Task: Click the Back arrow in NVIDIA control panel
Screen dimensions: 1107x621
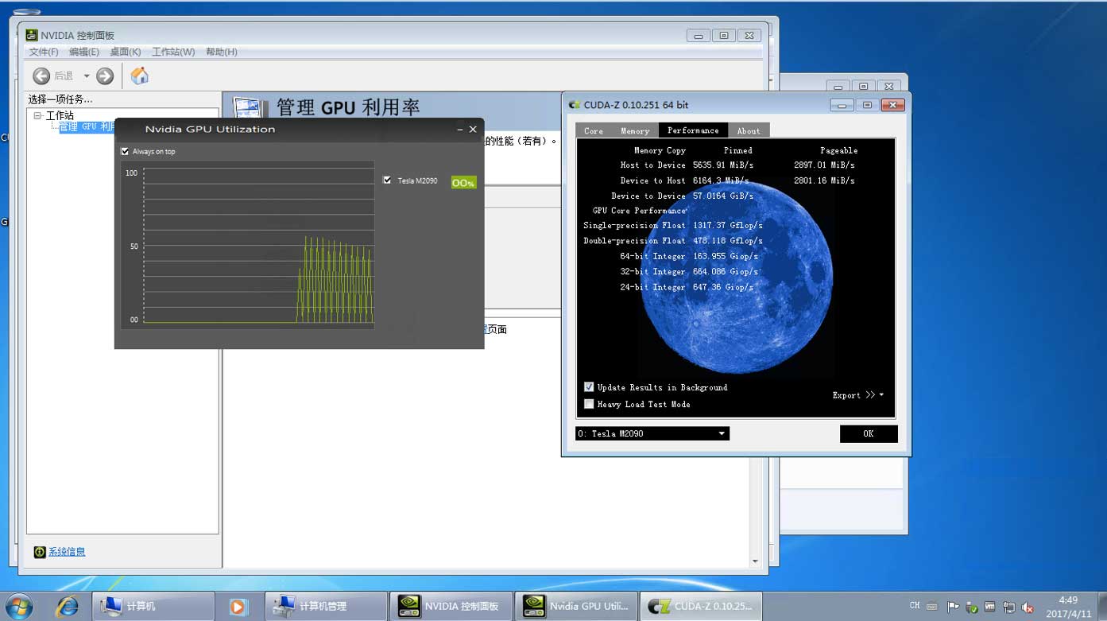Action: 41,76
